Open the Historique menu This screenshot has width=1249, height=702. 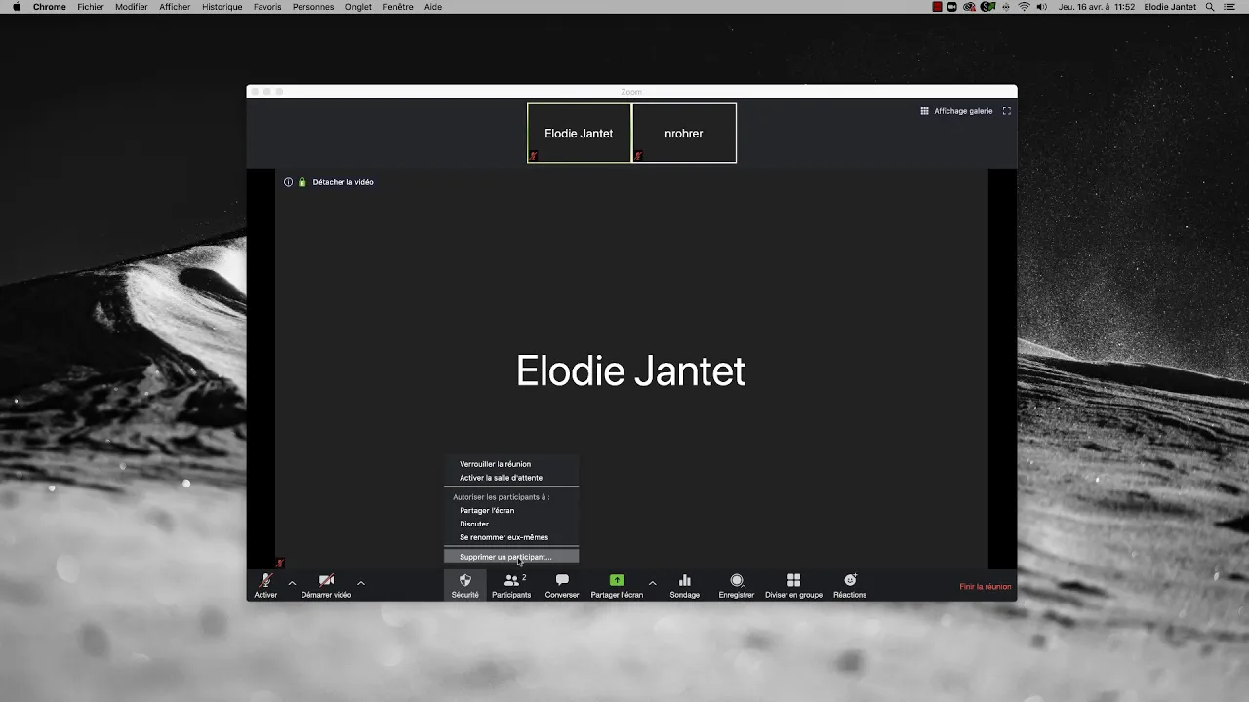tap(222, 7)
